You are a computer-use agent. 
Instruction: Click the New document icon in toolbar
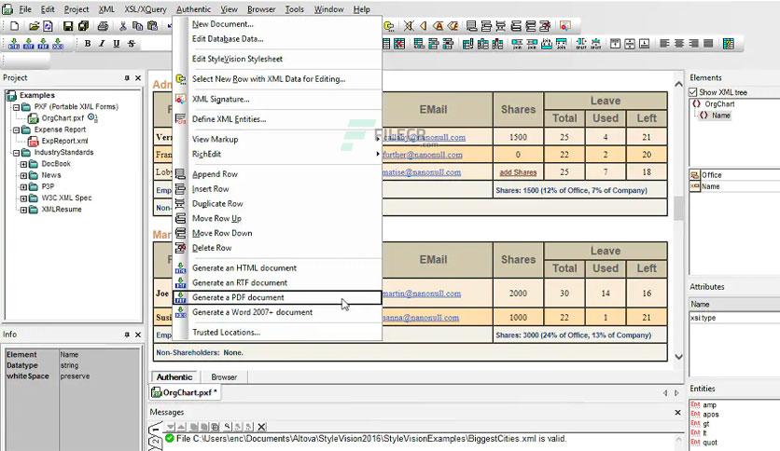[x=14, y=26]
